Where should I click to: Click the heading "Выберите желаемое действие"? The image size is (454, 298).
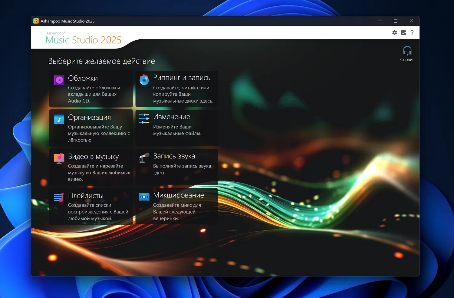coord(102,61)
